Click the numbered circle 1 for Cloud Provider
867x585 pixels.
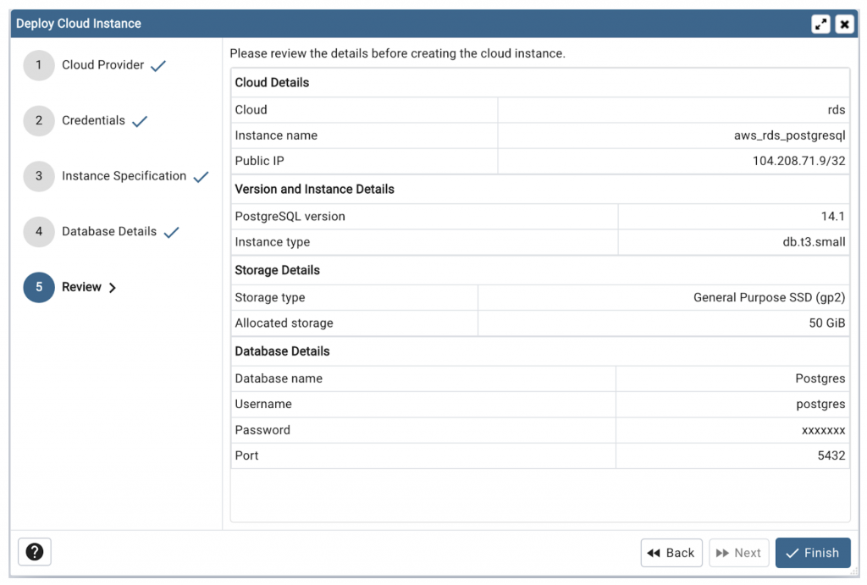pyautogui.click(x=38, y=65)
